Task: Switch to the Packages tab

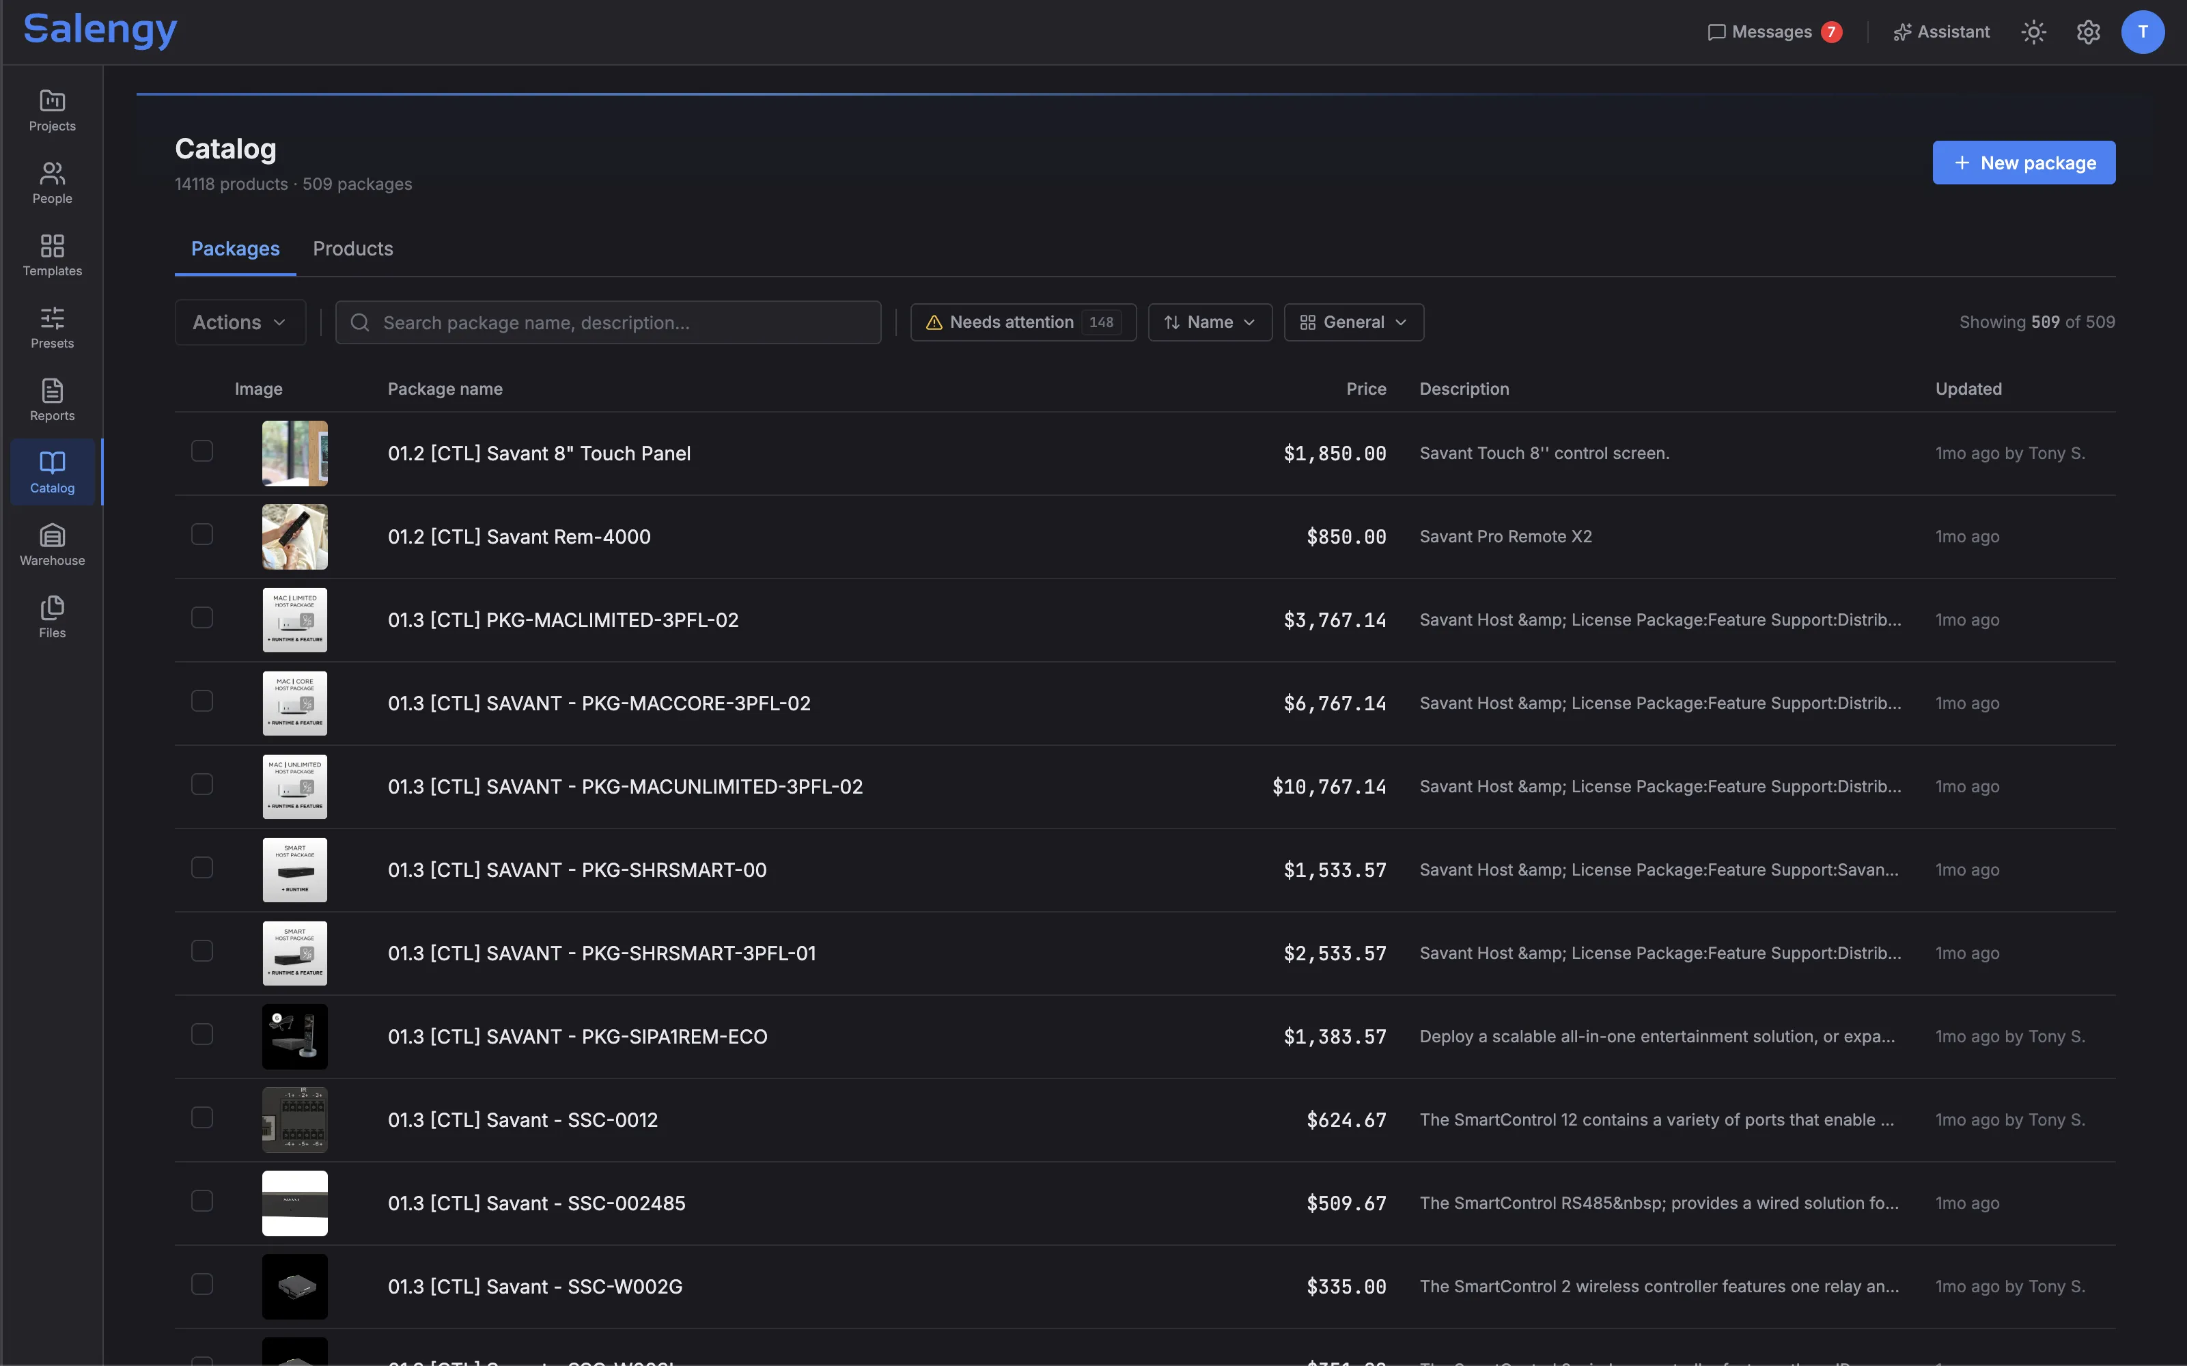Action: pyautogui.click(x=235, y=249)
